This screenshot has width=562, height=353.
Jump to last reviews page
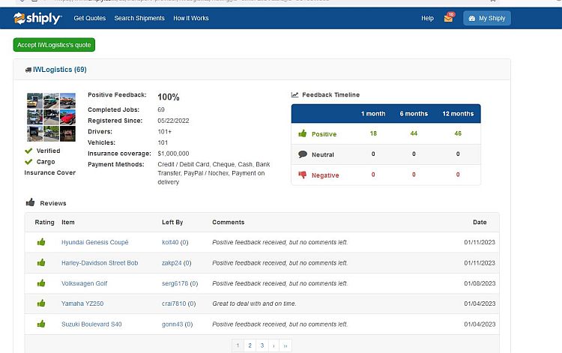(285, 346)
